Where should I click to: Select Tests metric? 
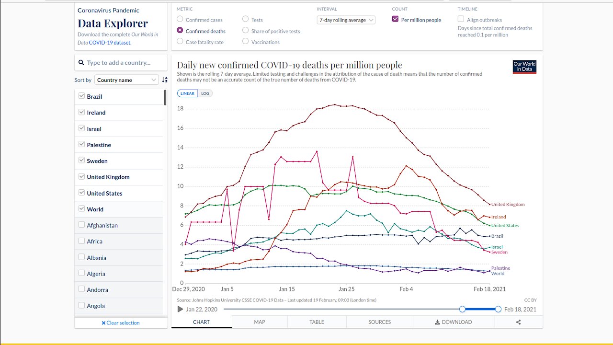[x=246, y=19]
